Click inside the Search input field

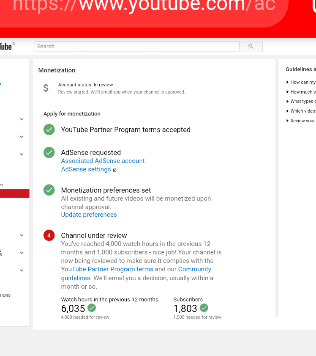pos(137,46)
